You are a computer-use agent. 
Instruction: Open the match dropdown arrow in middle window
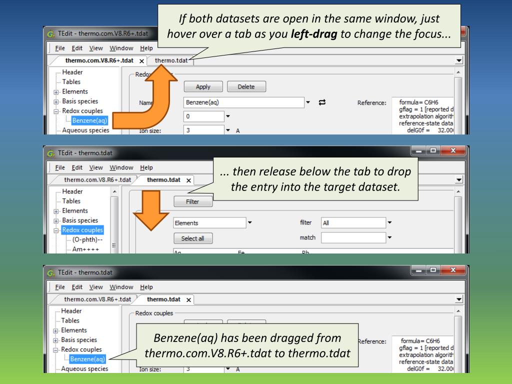pyautogui.click(x=389, y=237)
